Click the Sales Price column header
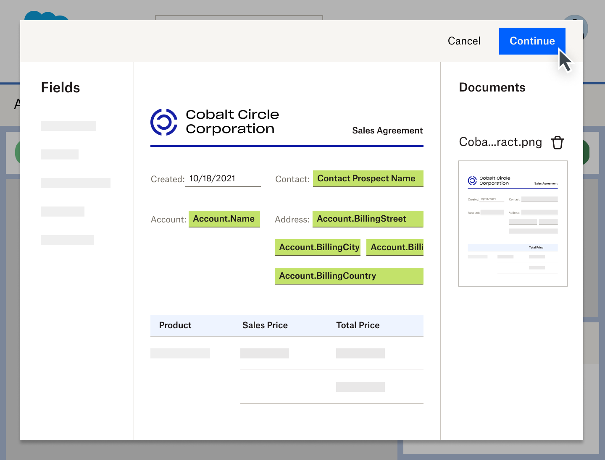605x460 pixels. pos(265,325)
